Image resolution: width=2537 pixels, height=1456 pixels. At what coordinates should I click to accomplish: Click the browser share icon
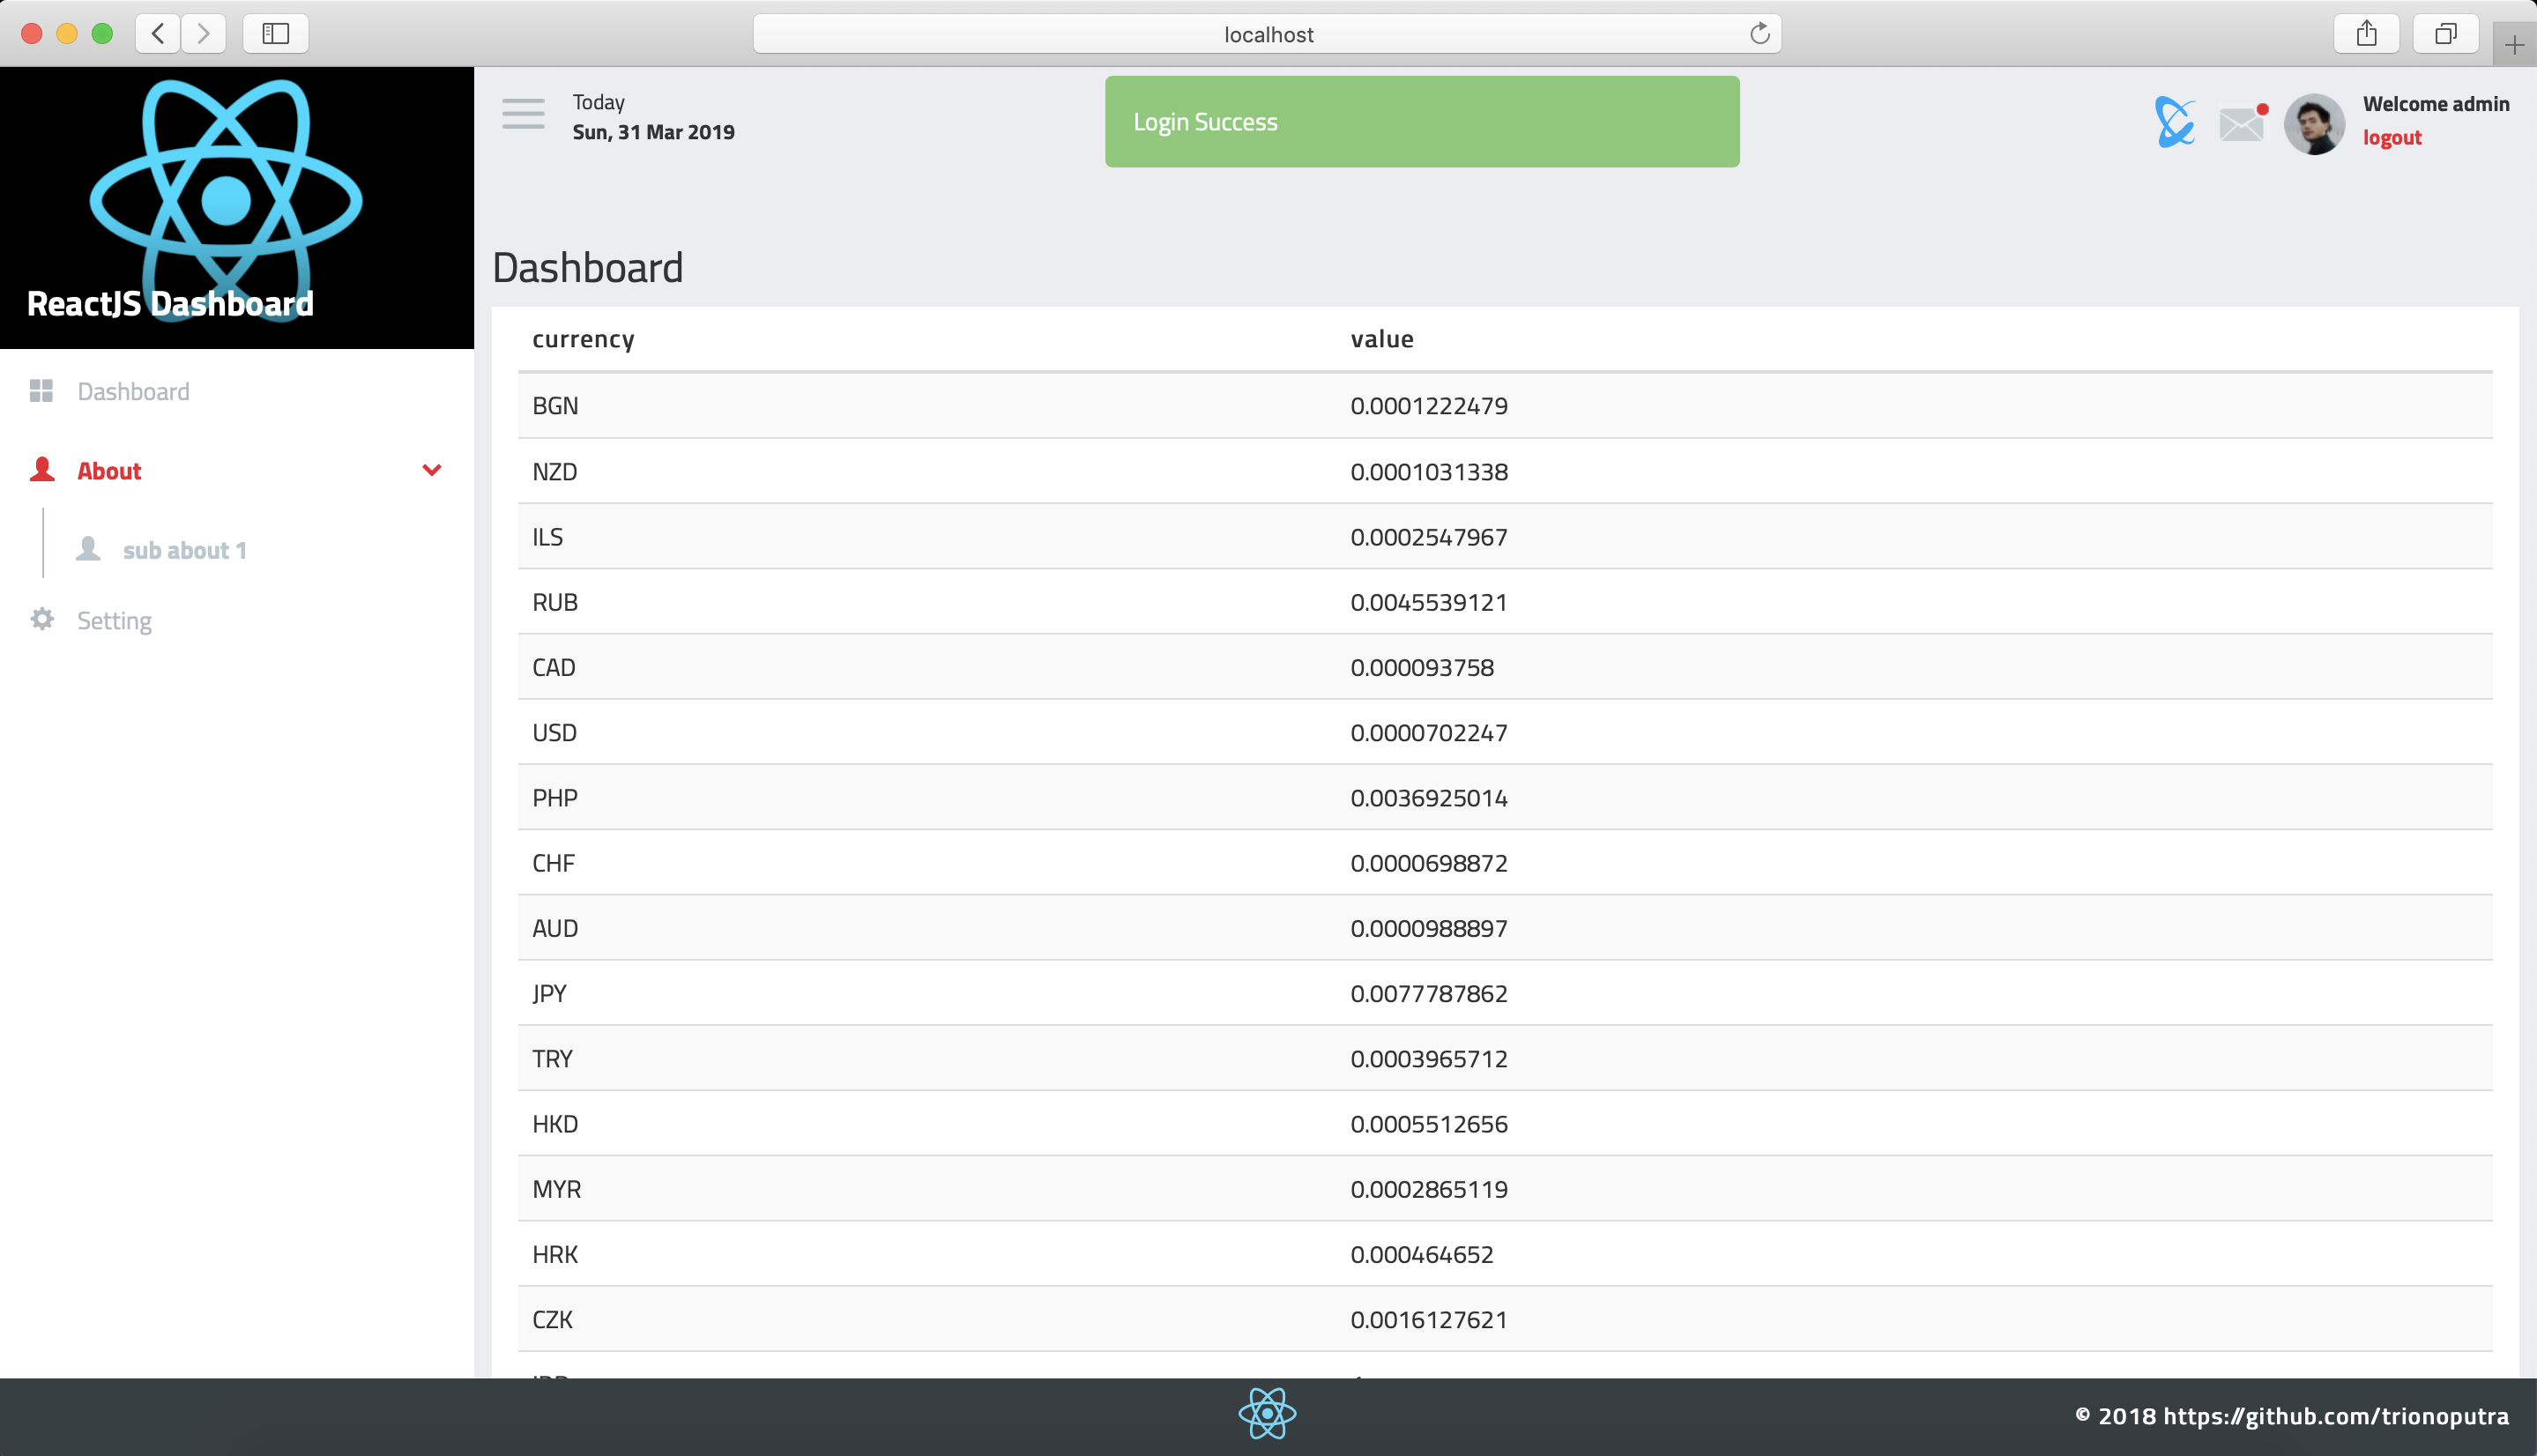pos(2366,34)
